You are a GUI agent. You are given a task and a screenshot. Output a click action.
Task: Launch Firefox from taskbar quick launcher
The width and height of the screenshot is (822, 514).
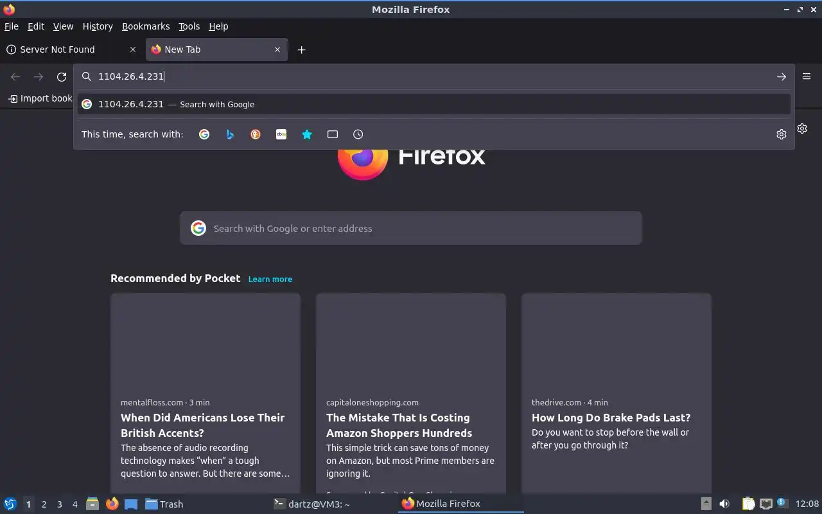[x=112, y=504]
